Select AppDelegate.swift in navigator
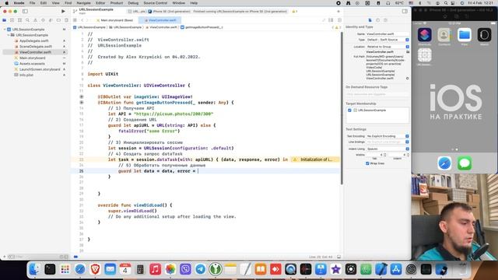 click(x=34, y=40)
